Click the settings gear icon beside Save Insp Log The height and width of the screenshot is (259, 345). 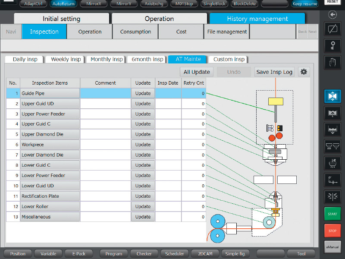[304, 72]
